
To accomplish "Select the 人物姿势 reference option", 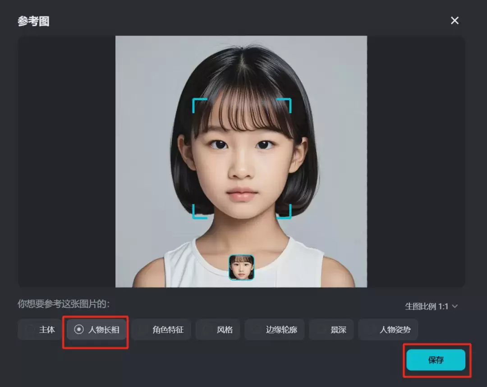I will pos(389,330).
